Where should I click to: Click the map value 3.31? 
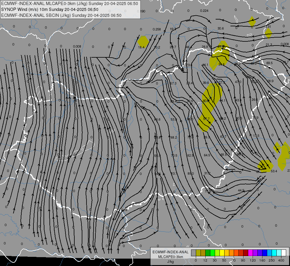(x=268, y=27)
